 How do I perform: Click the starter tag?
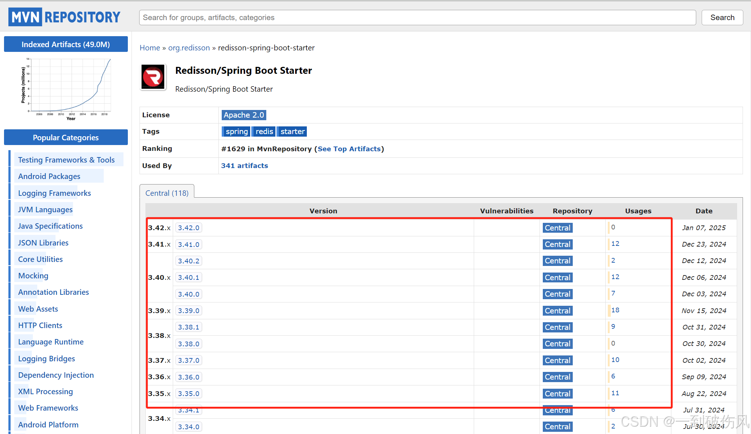[291, 131]
